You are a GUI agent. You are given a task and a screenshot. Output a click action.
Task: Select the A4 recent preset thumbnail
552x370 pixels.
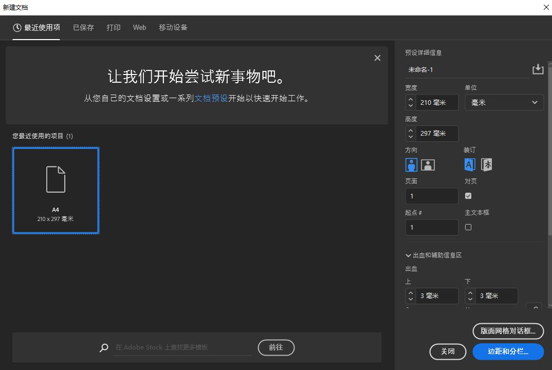pos(56,191)
